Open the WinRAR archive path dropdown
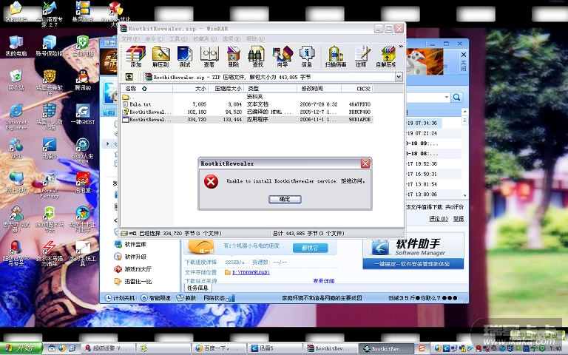 point(399,77)
